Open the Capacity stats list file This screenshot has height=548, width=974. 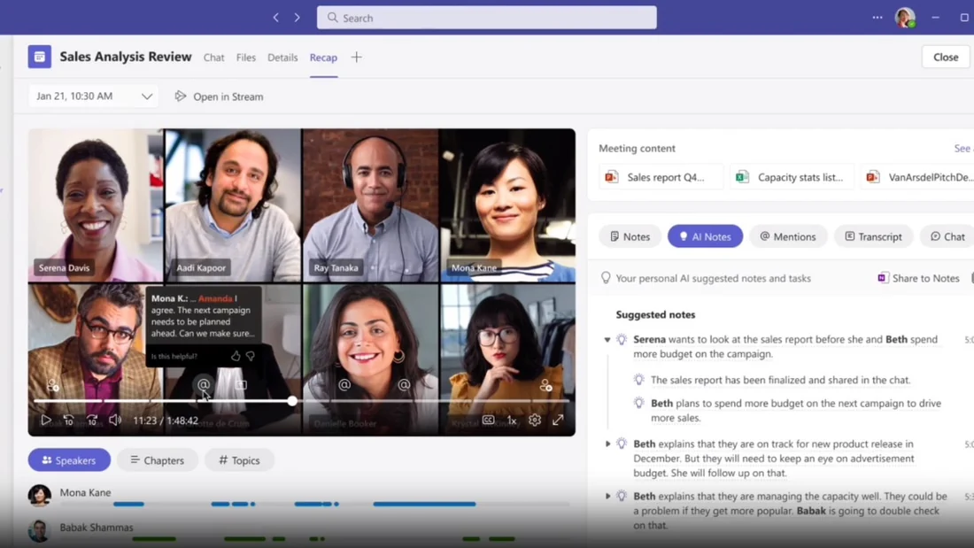792,177
